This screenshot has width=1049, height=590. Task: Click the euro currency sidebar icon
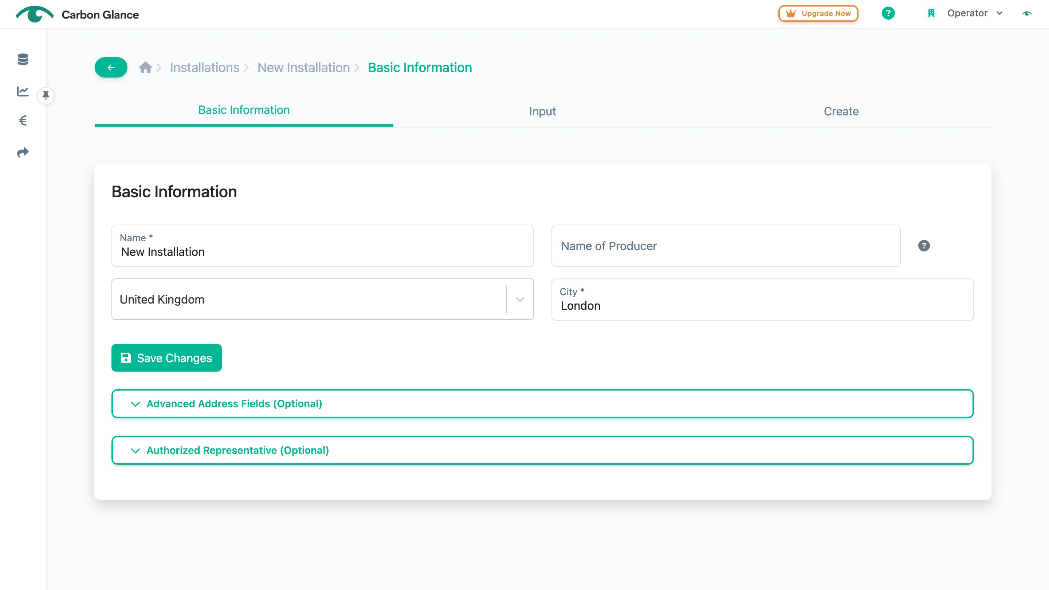(23, 120)
